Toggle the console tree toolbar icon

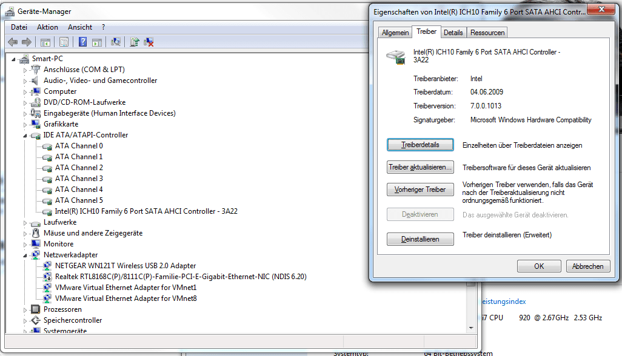point(45,42)
